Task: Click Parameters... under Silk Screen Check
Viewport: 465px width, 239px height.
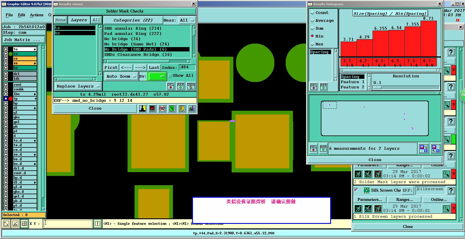Action: [370, 200]
